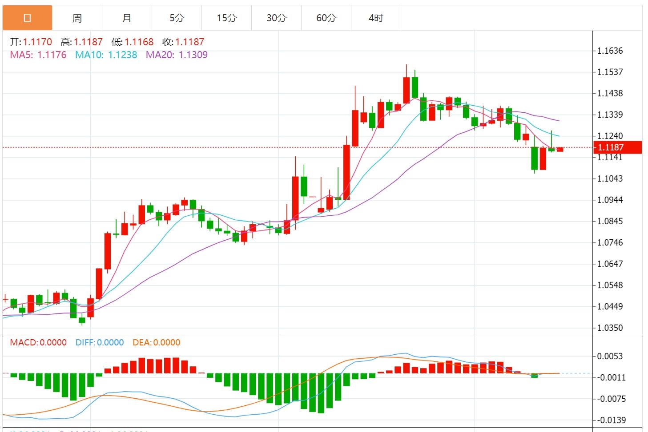The image size is (648, 432).
Task: Click the red 1.1187 current price tag
Action: click(617, 147)
